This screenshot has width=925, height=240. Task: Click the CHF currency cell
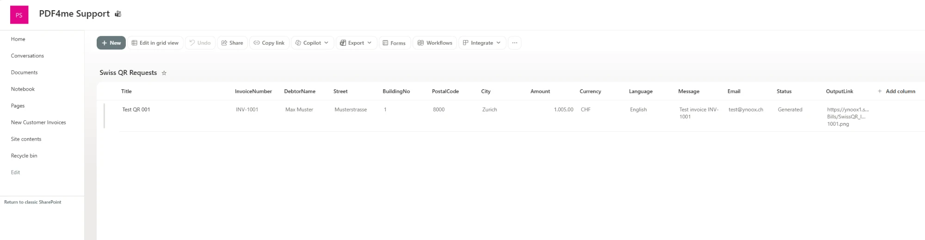click(586, 110)
